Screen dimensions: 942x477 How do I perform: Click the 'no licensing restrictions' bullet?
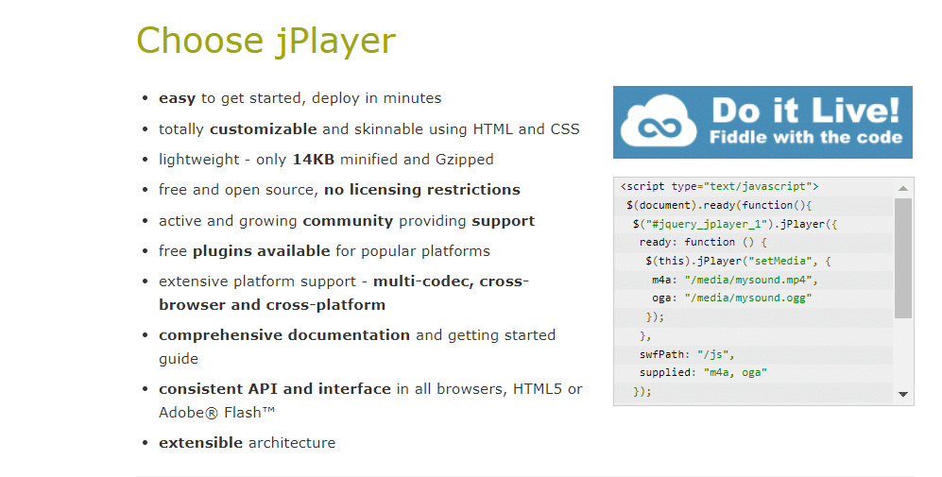pos(339,190)
